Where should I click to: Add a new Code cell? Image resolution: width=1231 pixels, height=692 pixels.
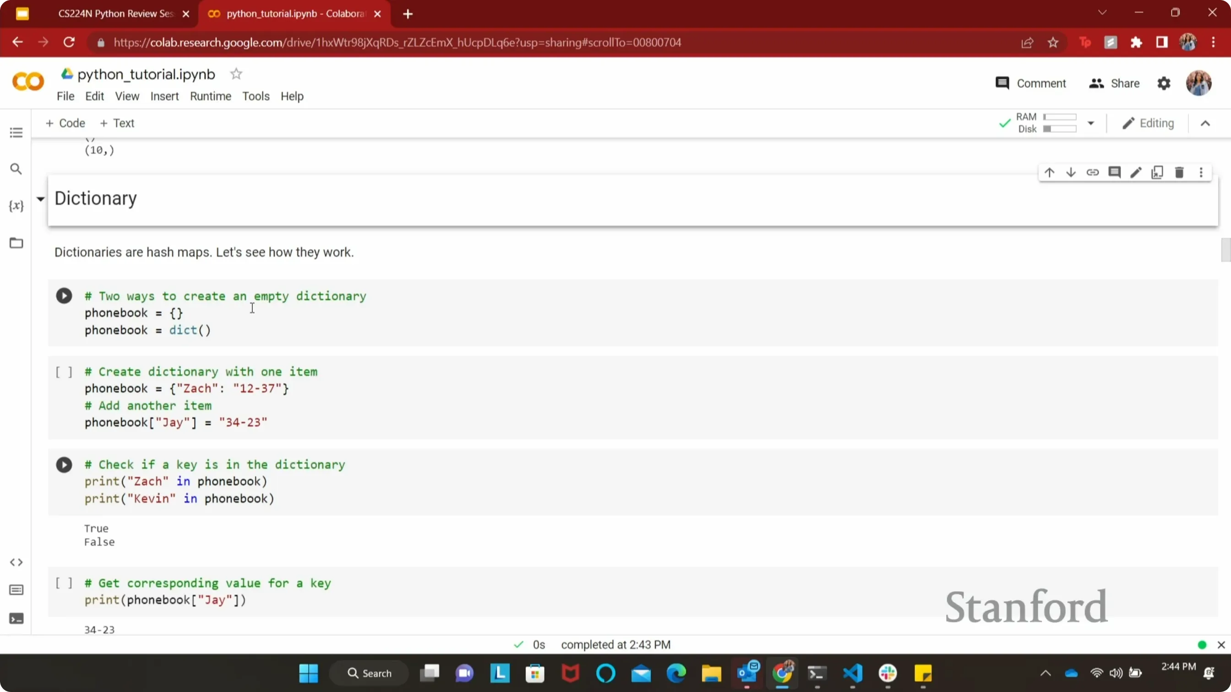click(x=65, y=123)
